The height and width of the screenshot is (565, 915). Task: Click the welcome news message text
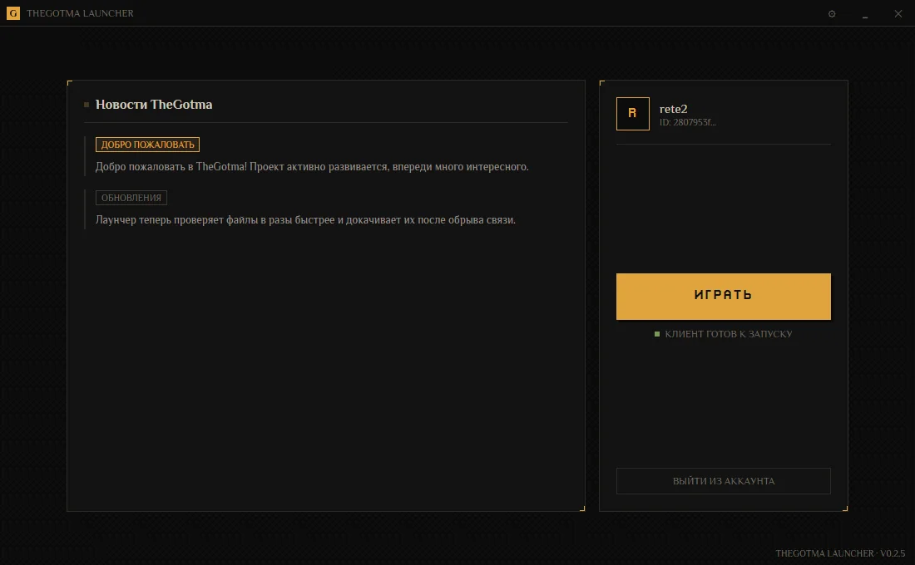(312, 167)
